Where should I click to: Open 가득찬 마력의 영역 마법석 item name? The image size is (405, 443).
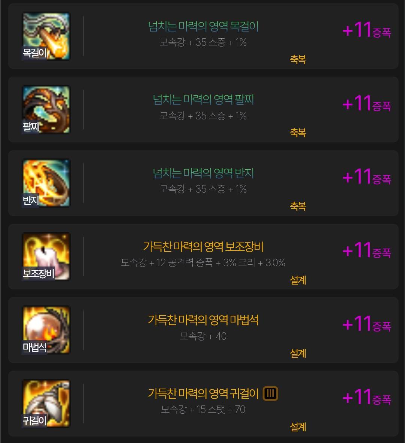[203, 320]
